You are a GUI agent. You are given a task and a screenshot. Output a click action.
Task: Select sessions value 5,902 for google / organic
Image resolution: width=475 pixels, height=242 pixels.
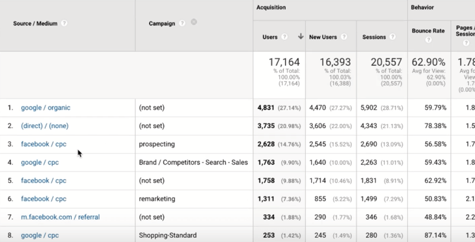click(369, 108)
